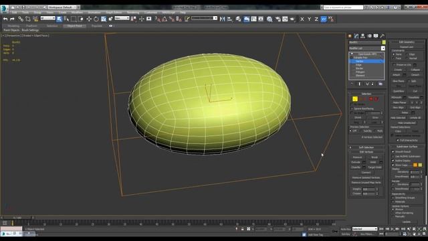The width and height of the screenshot is (428, 241).
Task: Open the Render Setup dialog
Action: point(278,19)
